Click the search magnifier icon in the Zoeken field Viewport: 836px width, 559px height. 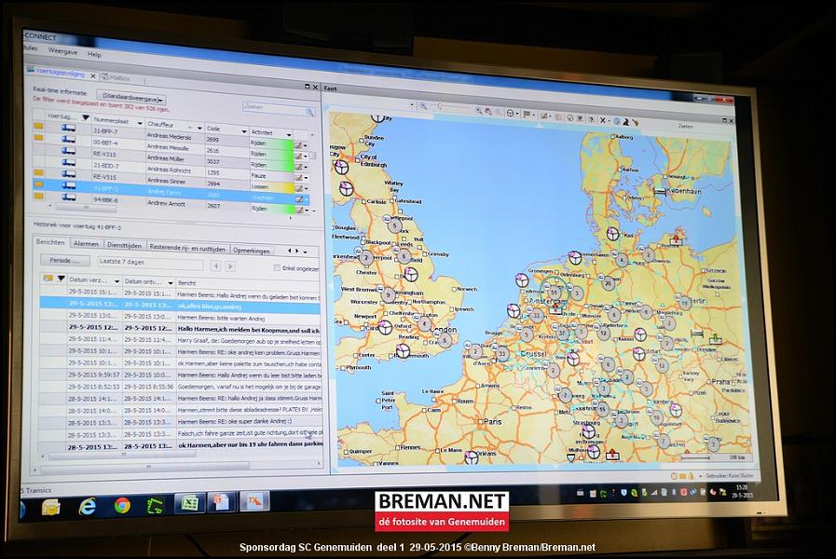(x=309, y=112)
